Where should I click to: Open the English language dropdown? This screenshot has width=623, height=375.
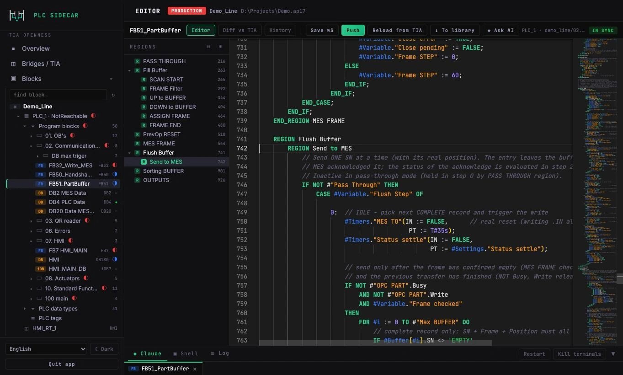(46, 349)
